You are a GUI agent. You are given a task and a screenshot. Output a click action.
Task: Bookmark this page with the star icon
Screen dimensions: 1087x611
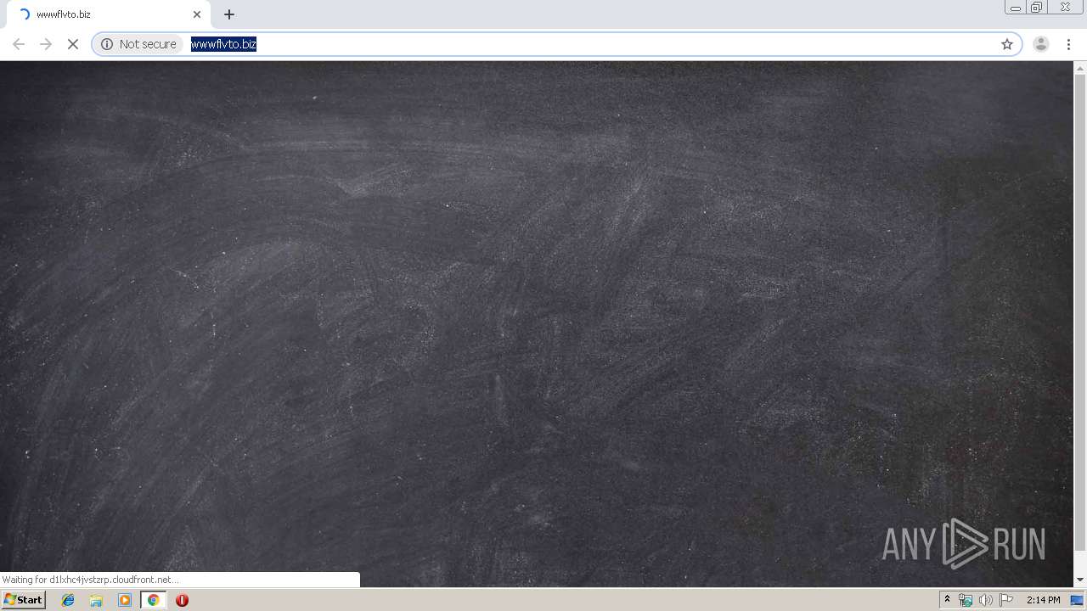point(1007,44)
